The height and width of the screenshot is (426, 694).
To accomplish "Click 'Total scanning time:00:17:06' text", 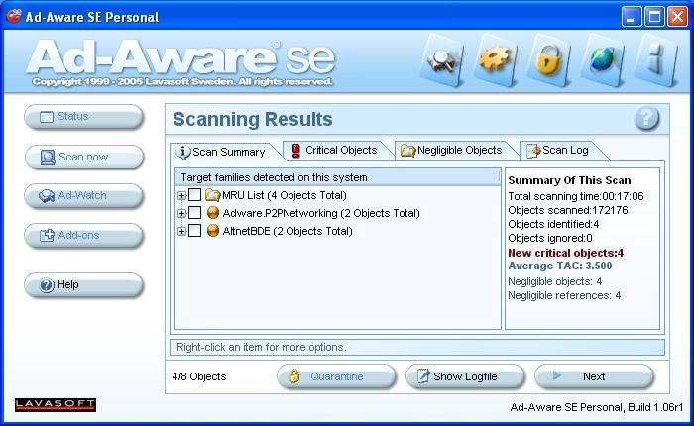I will point(576,196).
